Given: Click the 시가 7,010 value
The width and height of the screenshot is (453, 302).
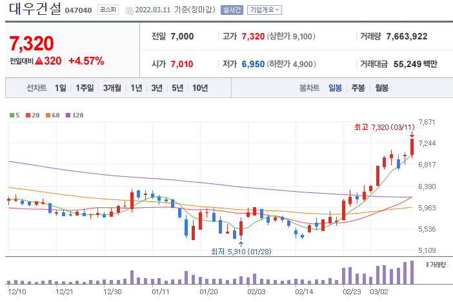Looking at the screenshot, I should tap(182, 64).
